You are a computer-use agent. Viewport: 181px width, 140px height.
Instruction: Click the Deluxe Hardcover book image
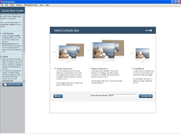108,49
